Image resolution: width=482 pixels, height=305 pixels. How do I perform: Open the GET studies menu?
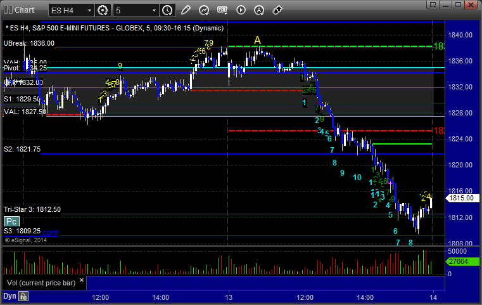[222, 10]
